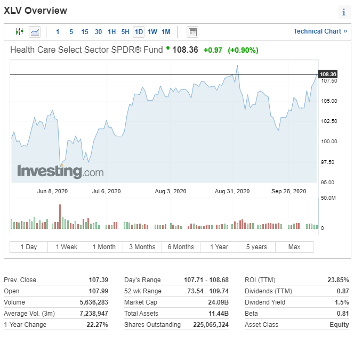Screen dimensions: 354x337
Task: Click the 50.0M volume axis label
Action: 328,198
